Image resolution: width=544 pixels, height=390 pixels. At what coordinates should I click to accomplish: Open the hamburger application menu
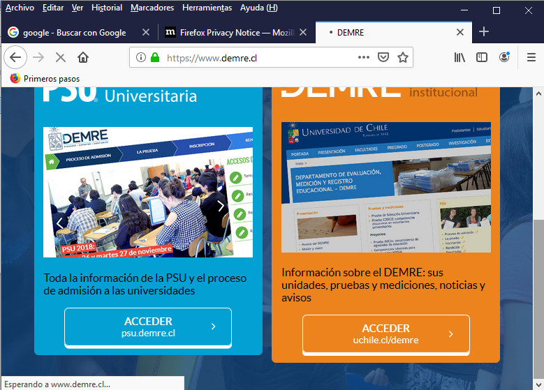click(x=531, y=57)
